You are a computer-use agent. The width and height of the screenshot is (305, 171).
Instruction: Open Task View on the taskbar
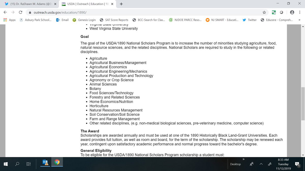pyautogui.click(x=28, y=164)
